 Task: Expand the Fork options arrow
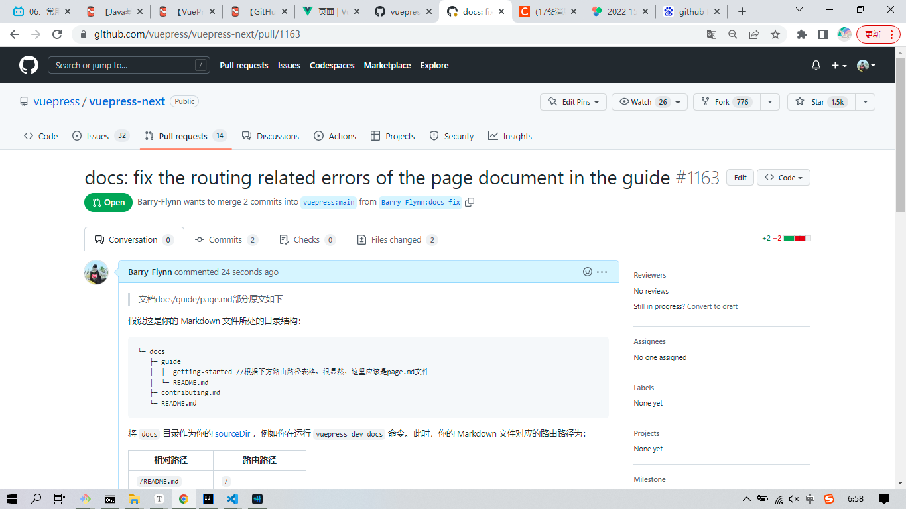(769, 102)
